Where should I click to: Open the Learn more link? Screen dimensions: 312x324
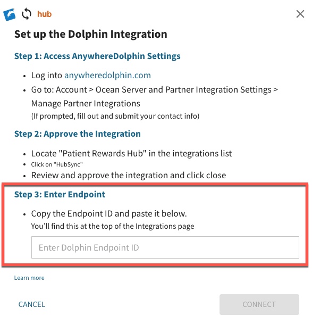tap(29, 278)
